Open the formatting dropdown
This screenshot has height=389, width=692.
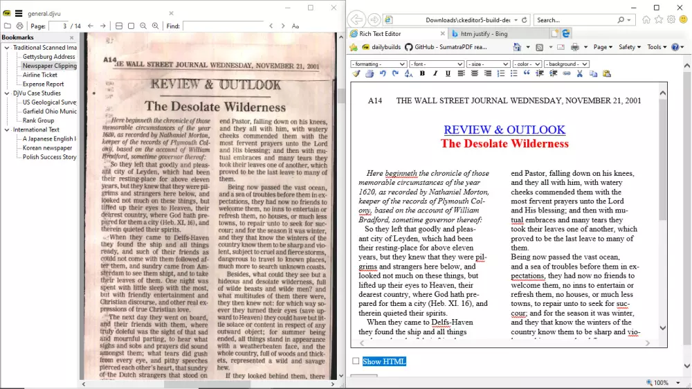tap(379, 64)
